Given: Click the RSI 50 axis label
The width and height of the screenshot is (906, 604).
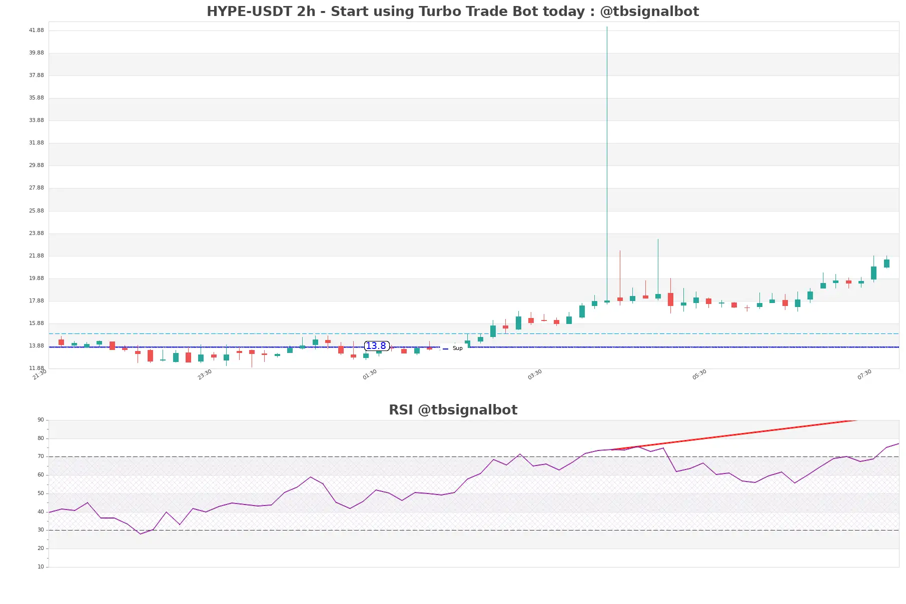Looking at the screenshot, I should pos(41,493).
